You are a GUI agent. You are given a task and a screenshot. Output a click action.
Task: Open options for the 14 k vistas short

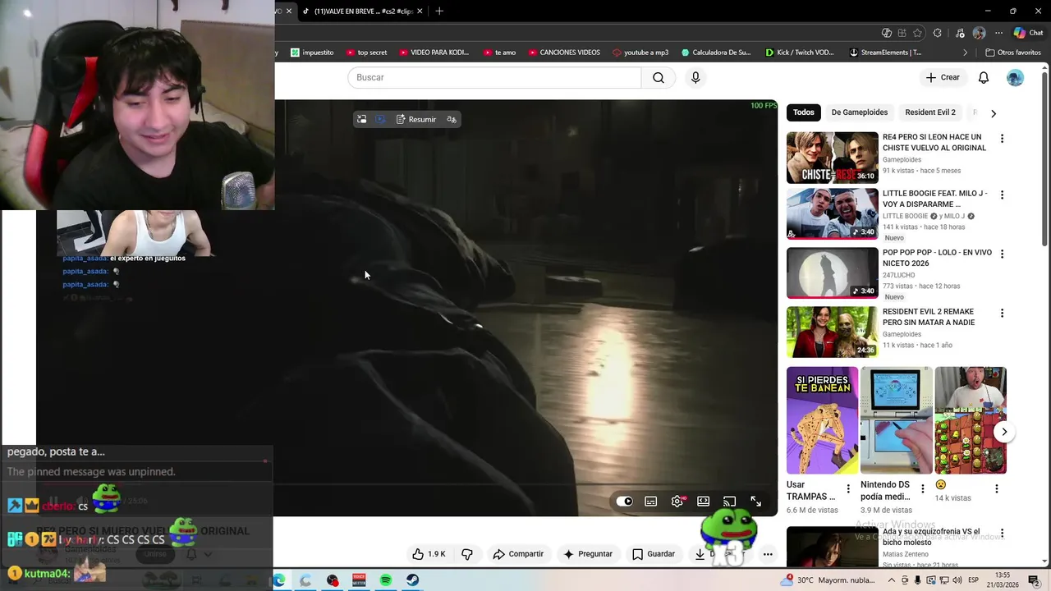[x=997, y=489]
